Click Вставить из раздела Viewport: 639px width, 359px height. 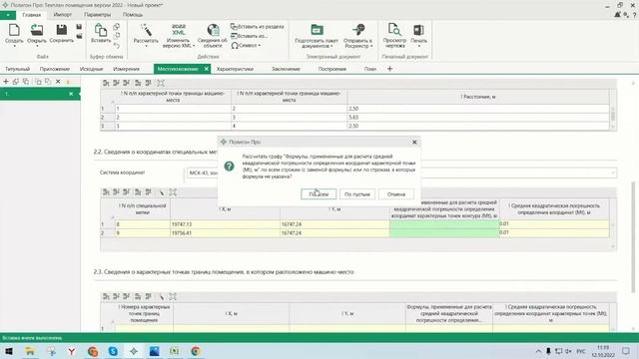pos(258,27)
